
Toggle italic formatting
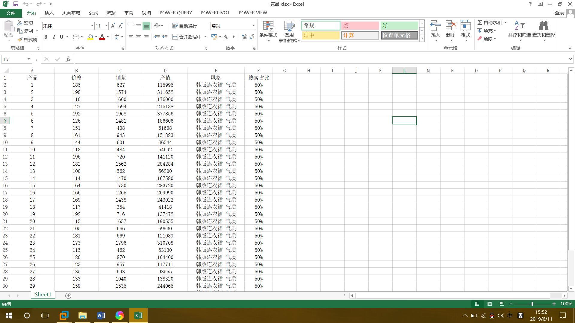click(x=54, y=37)
